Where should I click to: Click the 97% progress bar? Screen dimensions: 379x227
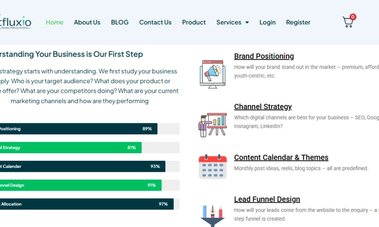point(86,204)
